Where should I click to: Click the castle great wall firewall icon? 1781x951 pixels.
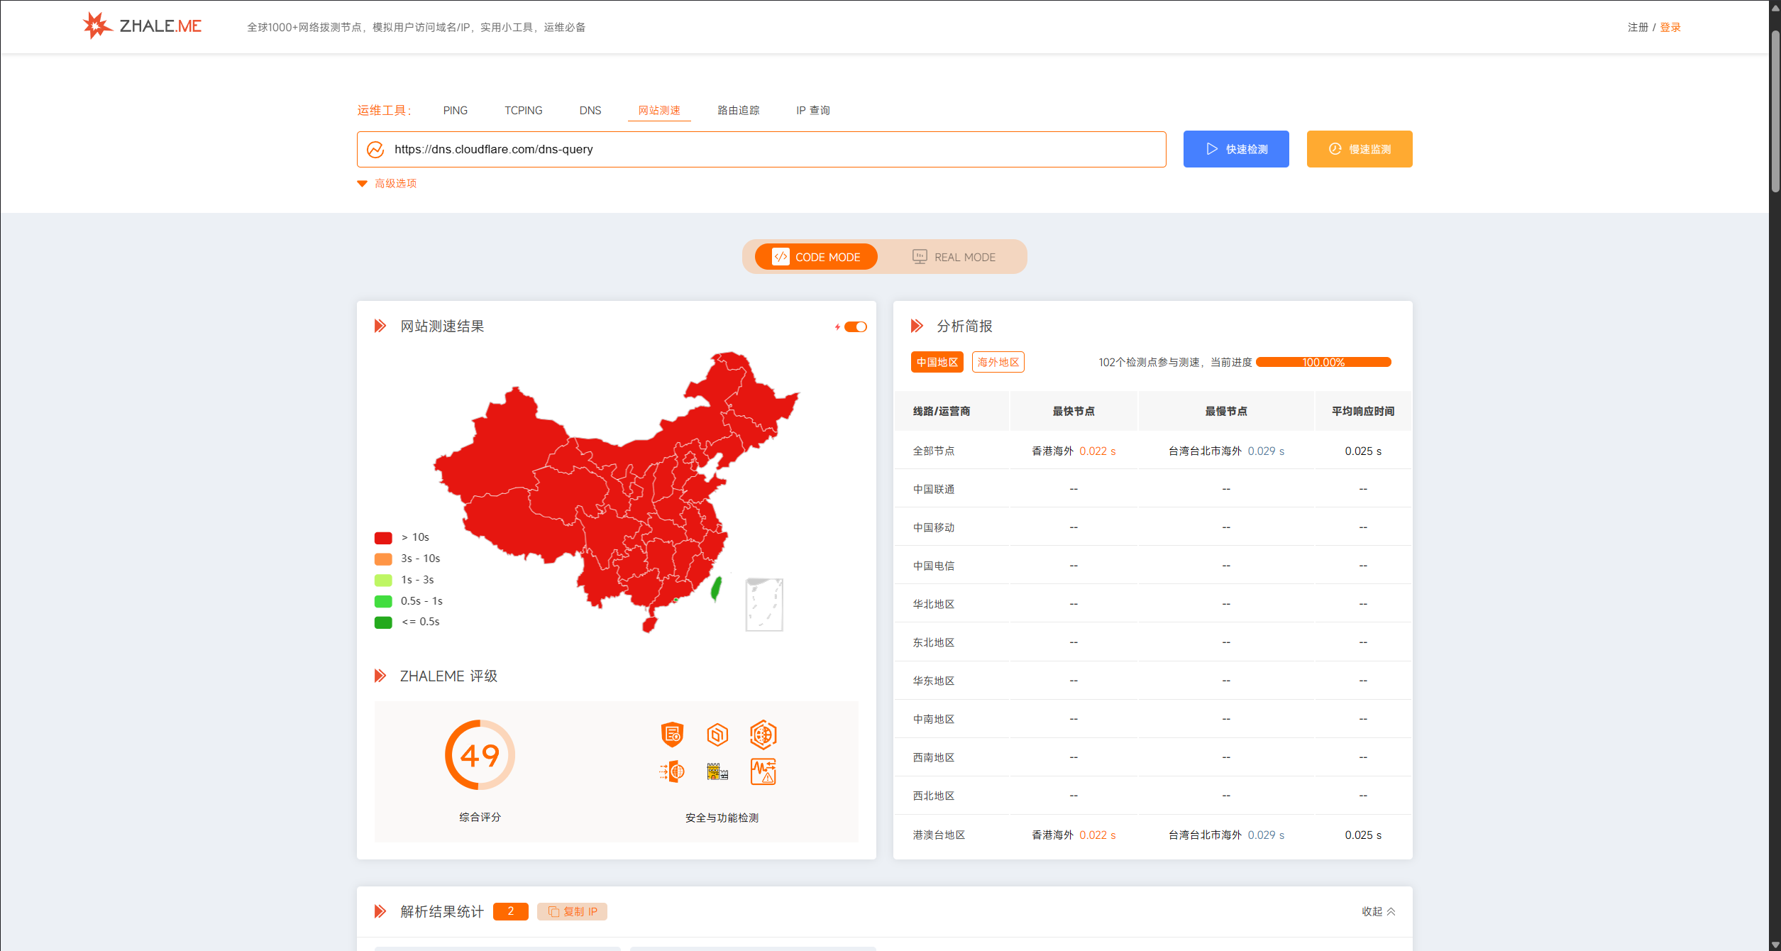click(x=717, y=771)
